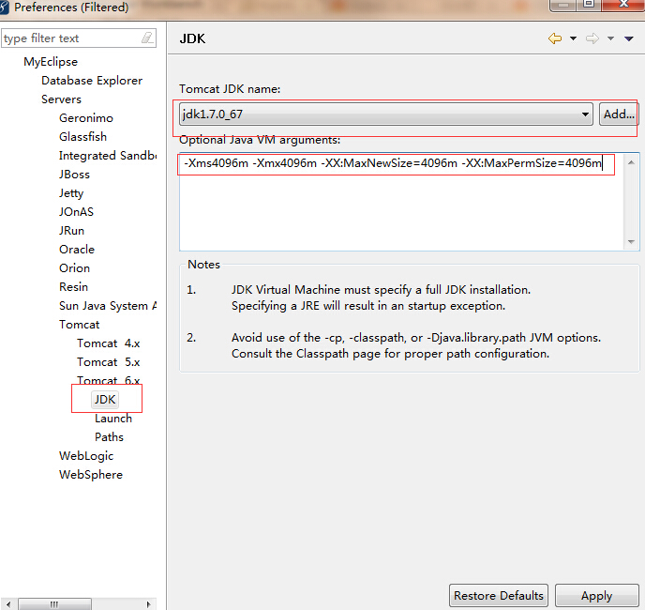The height and width of the screenshot is (610, 645).
Task: Click the tree horizontal scrollbar thumb
Action: [x=54, y=604]
